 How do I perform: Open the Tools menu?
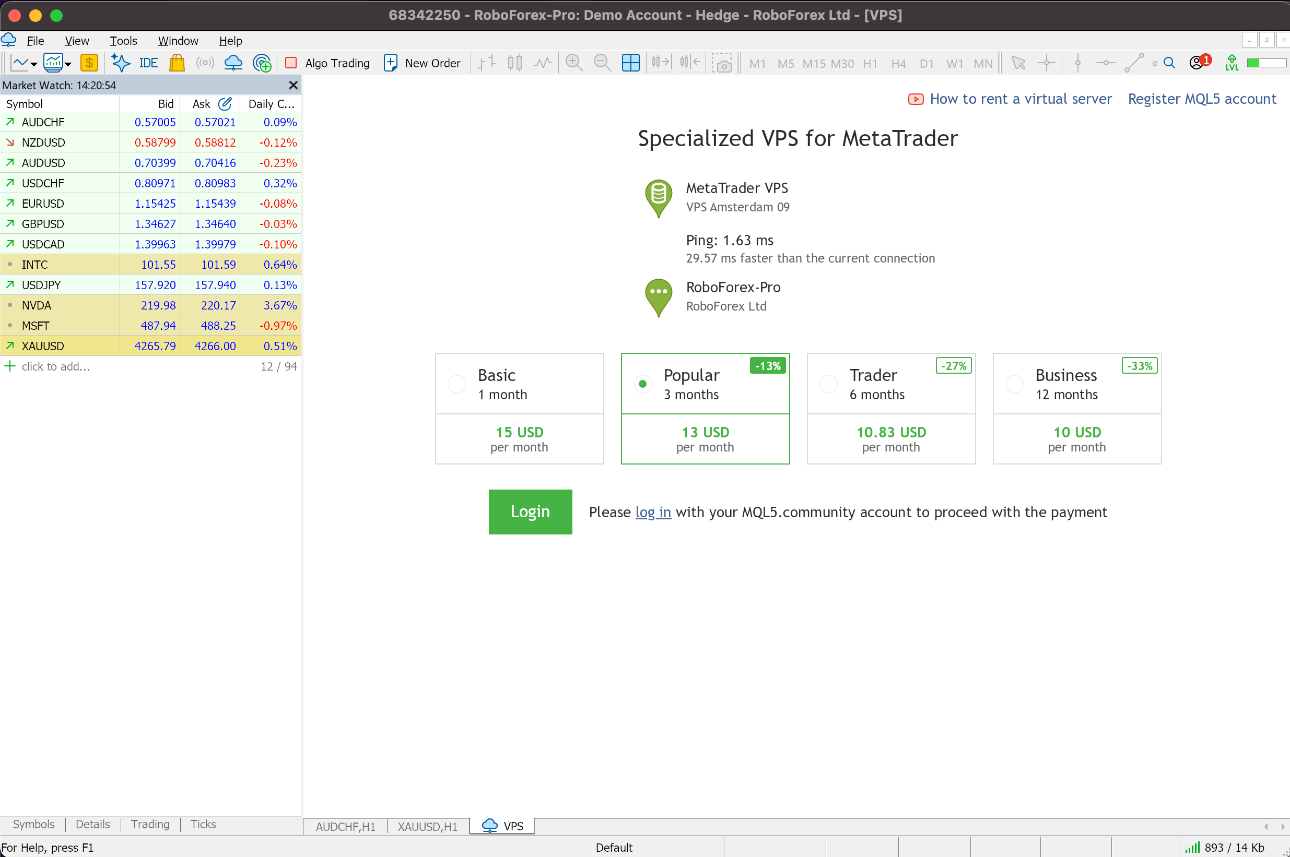tap(124, 41)
